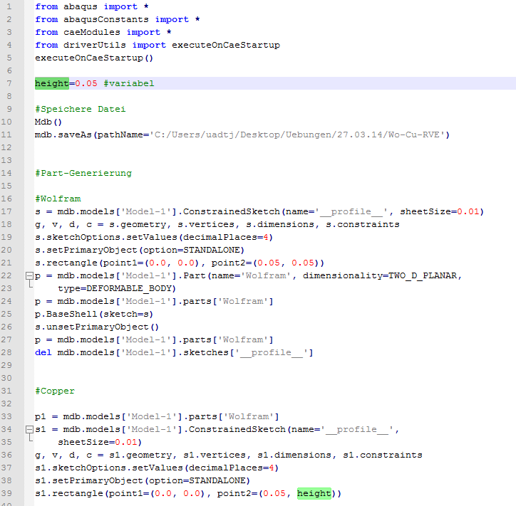The width and height of the screenshot is (516, 506).
Task: Click line number 39 in the margin
Action: tap(6, 493)
